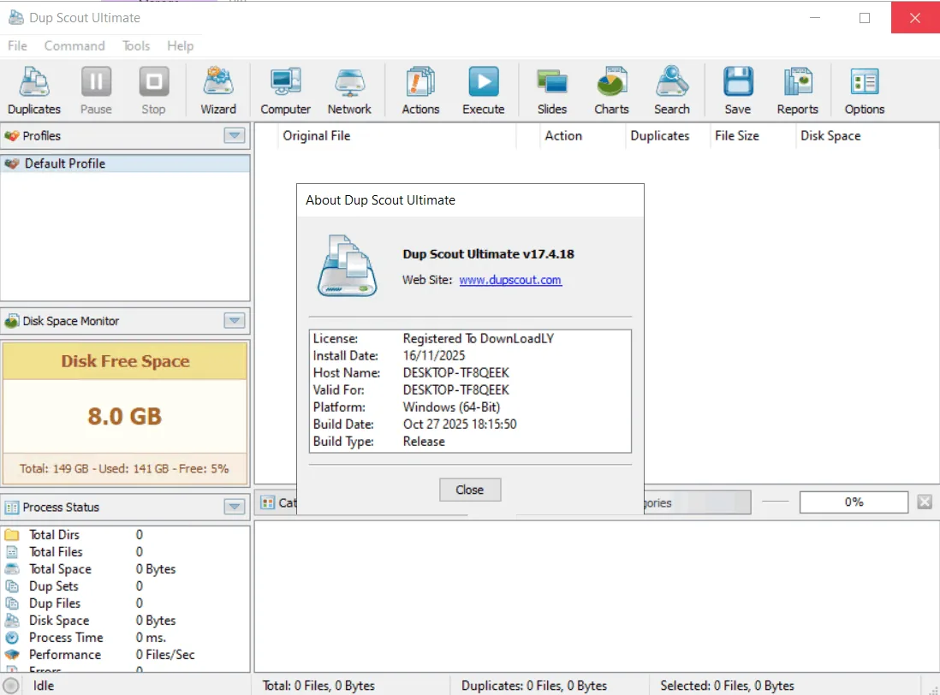Image resolution: width=940 pixels, height=695 pixels.
Task: Click the Process Time clock icon
Action: tap(12, 638)
